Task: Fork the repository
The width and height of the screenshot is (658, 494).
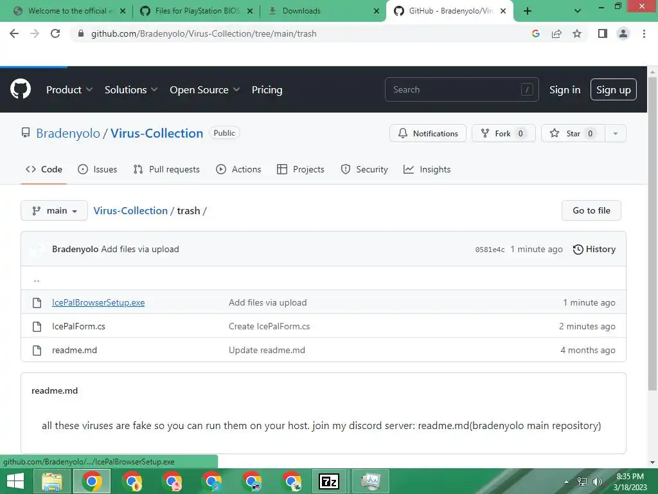Action: pyautogui.click(x=504, y=134)
